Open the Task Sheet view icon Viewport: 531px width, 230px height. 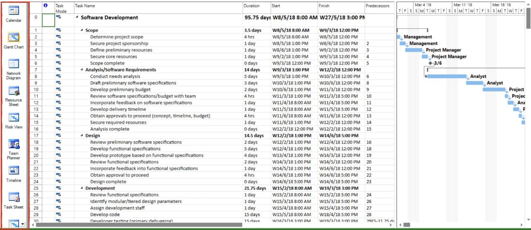[14, 197]
